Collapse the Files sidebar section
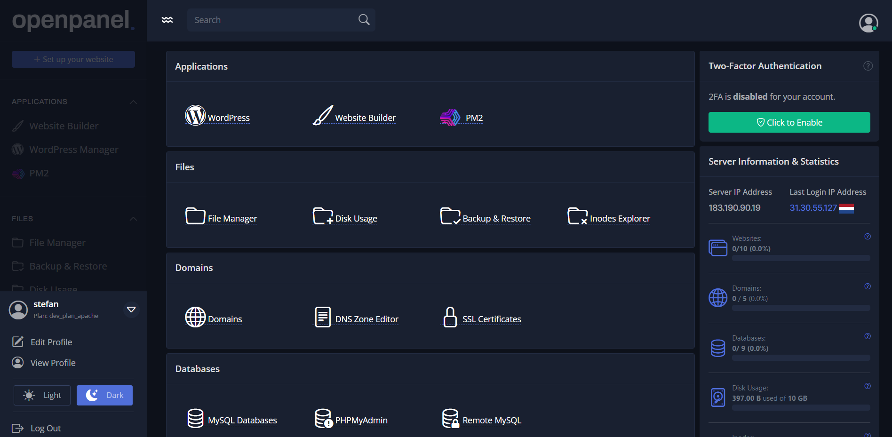The image size is (892, 437). (x=133, y=219)
